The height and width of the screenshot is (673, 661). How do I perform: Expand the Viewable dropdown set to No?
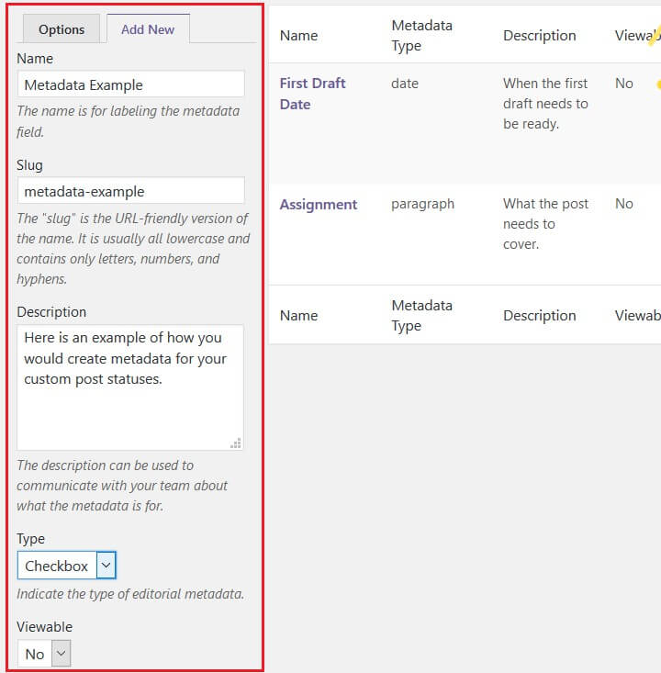point(43,654)
